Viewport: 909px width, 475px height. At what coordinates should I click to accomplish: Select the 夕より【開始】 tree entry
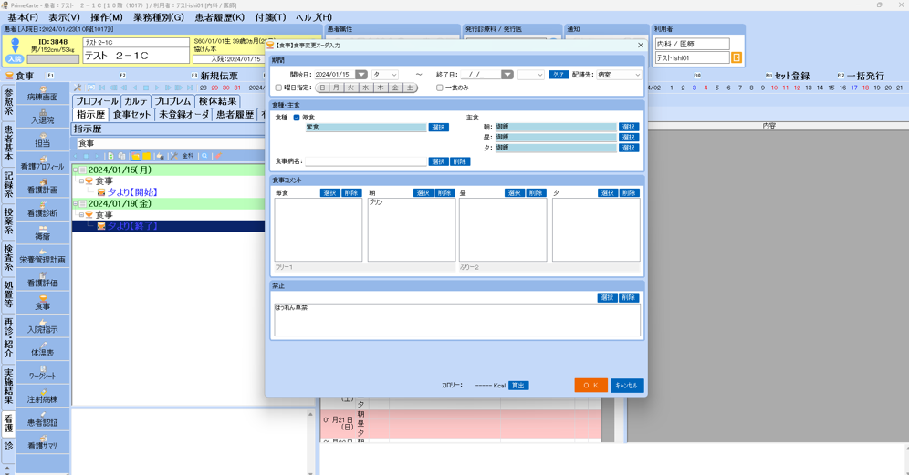point(132,192)
